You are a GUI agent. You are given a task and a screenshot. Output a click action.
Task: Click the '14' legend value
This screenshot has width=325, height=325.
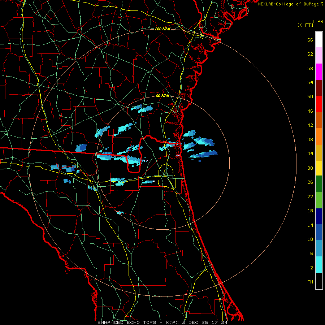tap(310, 225)
